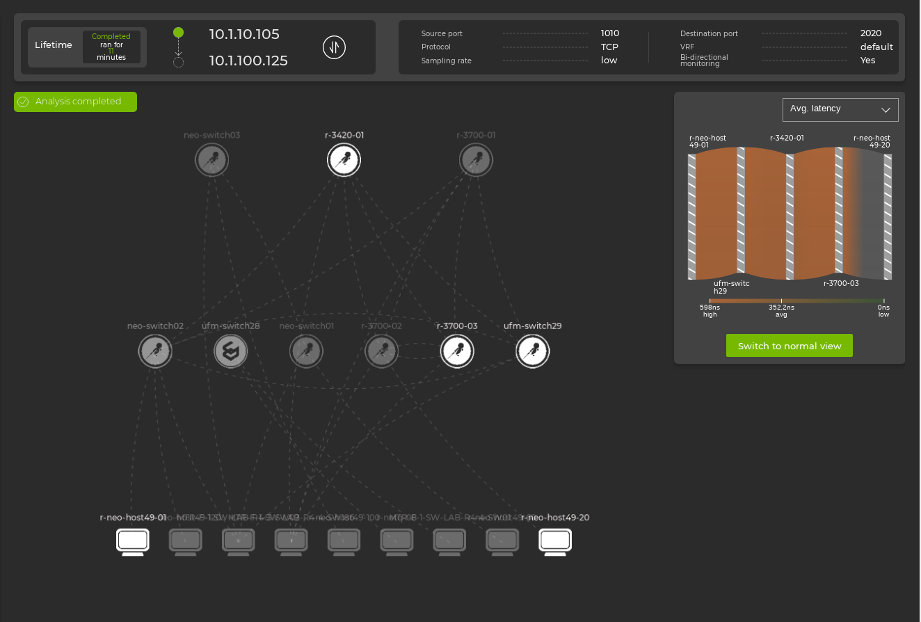Click the bidirectional arrows icon near the IPs
Viewport: 921px width, 622px height.
click(x=334, y=47)
